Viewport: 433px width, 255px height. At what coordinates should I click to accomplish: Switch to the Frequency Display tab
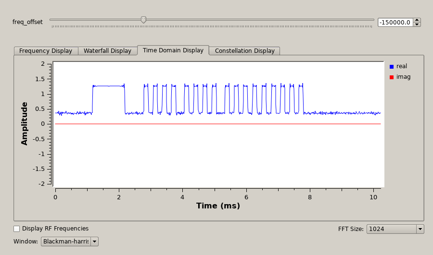click(x=46, y=51)
